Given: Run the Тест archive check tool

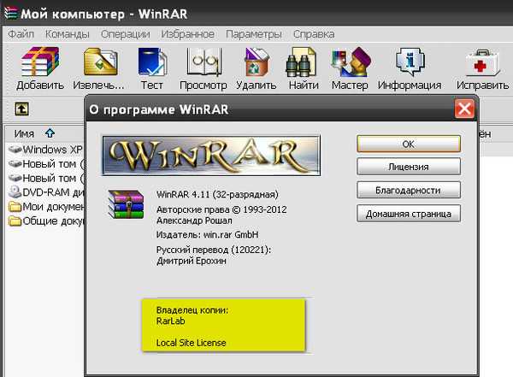Looking at the screenshot, I should (152, 62).
